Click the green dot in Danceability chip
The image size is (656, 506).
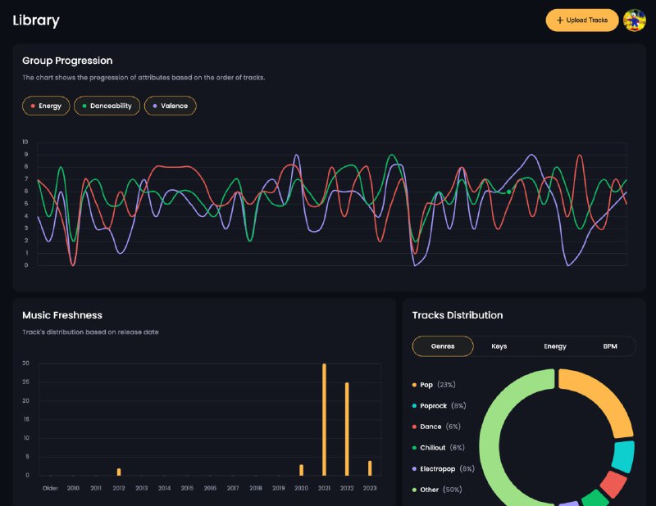(x=84, y=106)
